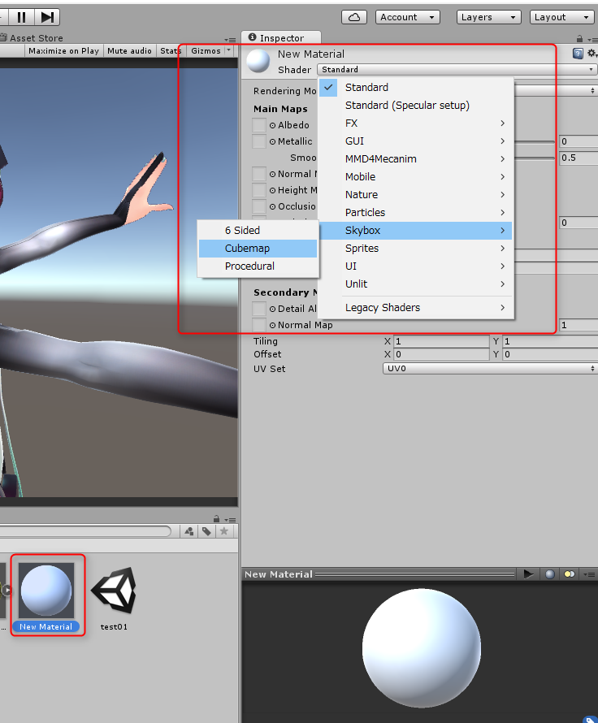
Task: Open the Account dropdown
Action: (408, 18)
